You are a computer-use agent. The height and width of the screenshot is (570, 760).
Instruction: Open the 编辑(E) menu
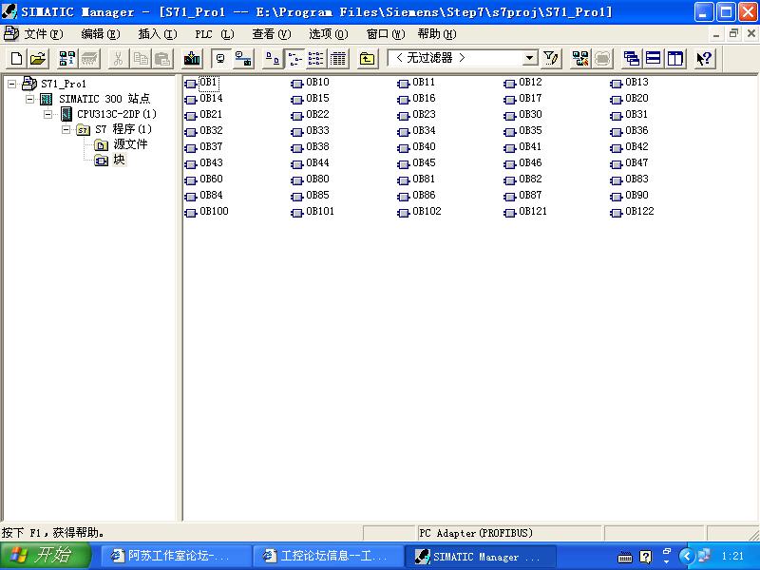(101, 34)
